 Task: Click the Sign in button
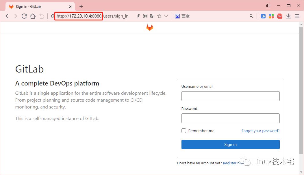point(230,144)
